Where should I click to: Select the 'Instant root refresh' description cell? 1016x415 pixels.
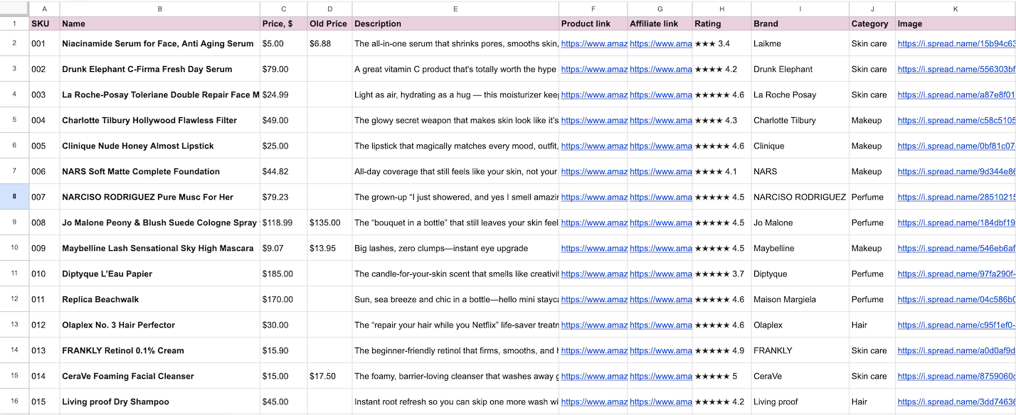point(455,401)
